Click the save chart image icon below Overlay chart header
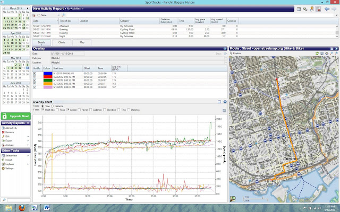The image size is (340, 212). (x=224, y=111)
